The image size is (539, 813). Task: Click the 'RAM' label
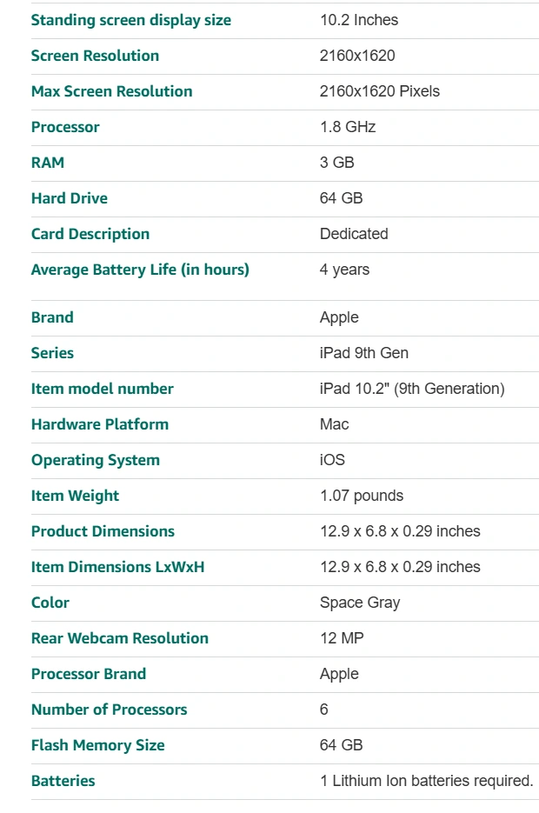[48, 163]
